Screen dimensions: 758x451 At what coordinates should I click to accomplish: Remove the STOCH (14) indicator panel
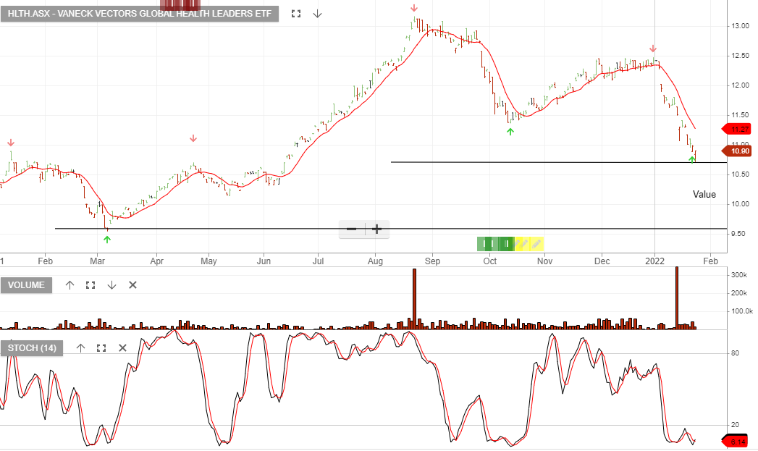click(x=122, y=348)
